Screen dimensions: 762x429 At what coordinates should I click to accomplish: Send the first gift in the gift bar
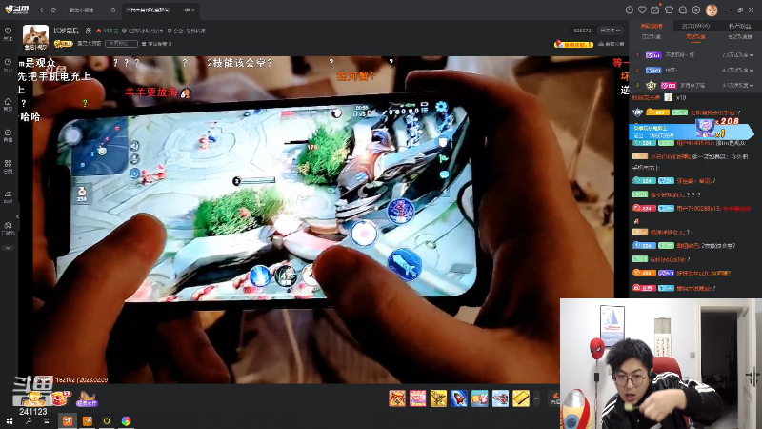tap(397, 398)
